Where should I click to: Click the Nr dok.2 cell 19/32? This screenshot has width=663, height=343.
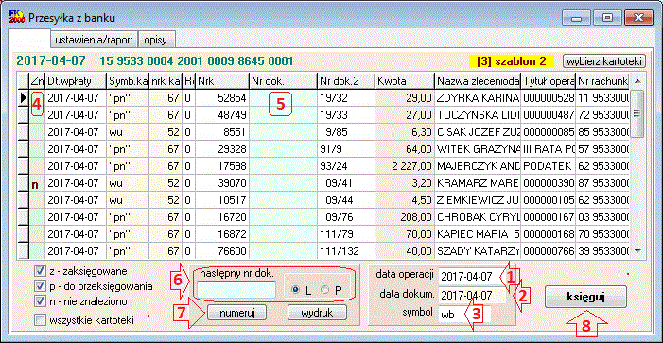coord(345,98)
